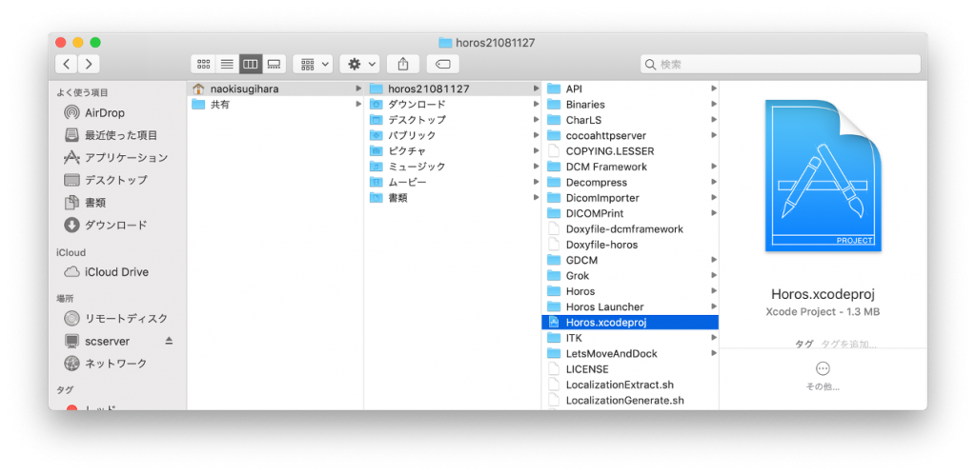Select the デスクトップ folder in the second column
Image resolution: width=976 pixels, height=474 pixels.
coord(453,120)
